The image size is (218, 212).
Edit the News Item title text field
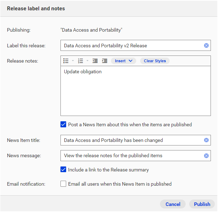132,140
